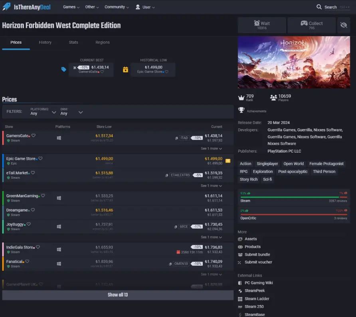Viewport: 356px width, 317px height.
Task: Switch to the Regions tab
Action: pyautogui.click(x=103, y=42)
